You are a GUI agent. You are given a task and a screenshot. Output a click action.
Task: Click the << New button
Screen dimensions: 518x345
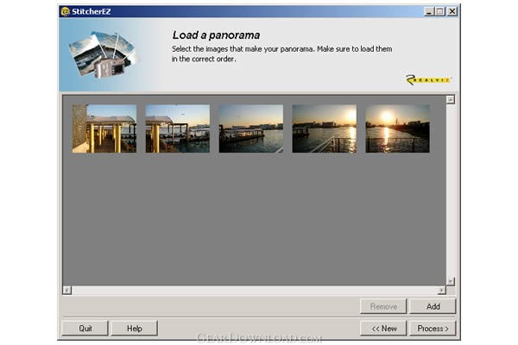[x=383, y=328]
